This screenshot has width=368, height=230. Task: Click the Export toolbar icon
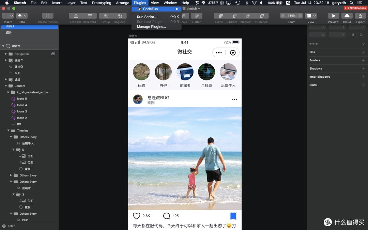click(x=360, y=16)
